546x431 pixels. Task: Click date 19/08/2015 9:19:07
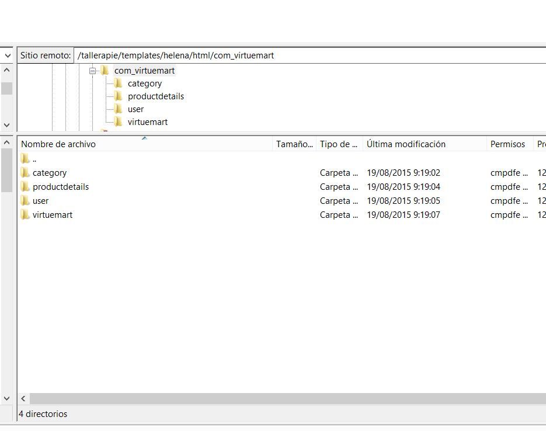click(x=404, y=215)
